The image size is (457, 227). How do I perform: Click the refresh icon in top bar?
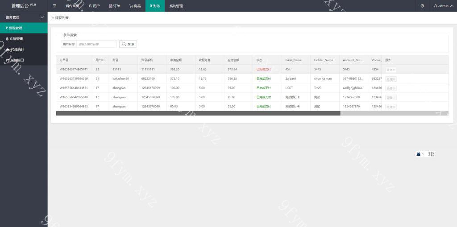422,6
